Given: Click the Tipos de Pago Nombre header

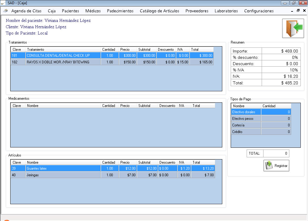Looking at the screenshot, I should (246, 106).
